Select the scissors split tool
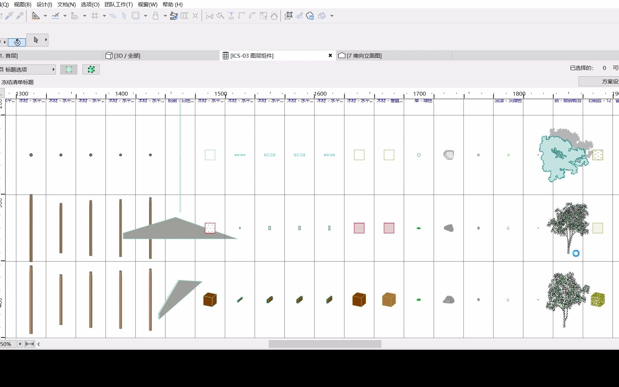The width and height of the screenshot is (619, 387). coord(210,16)
